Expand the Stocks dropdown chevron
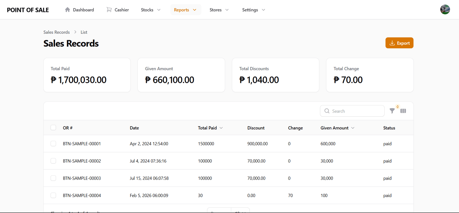This screenshot has height=213, width=459. click(x=159, y=10)
